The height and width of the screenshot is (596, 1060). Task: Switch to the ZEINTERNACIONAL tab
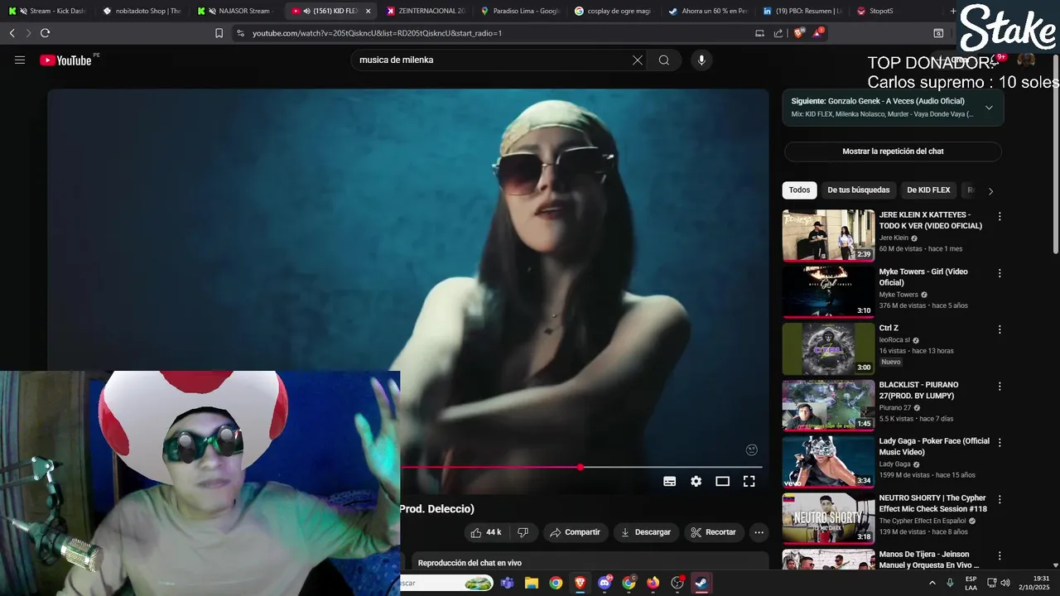coord(426,11)
